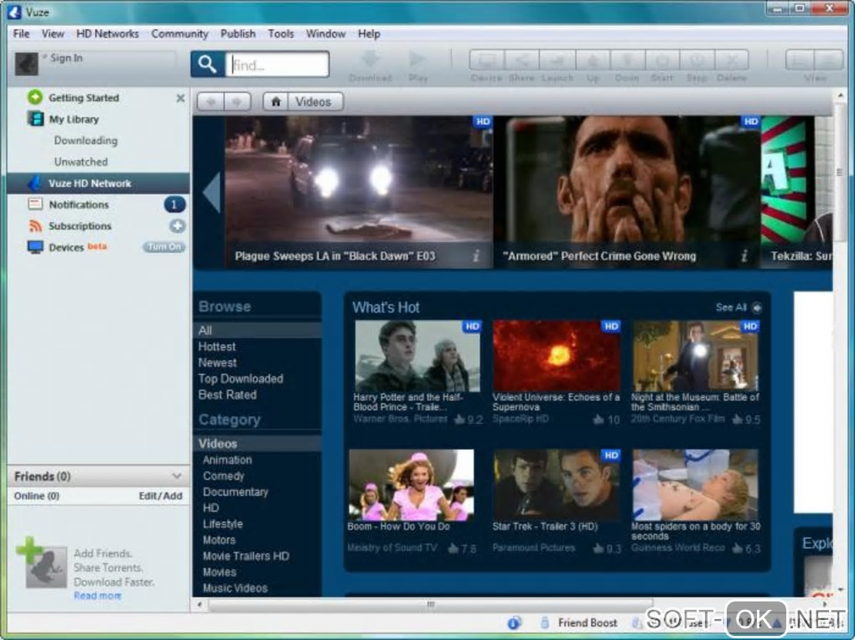Click the Devices monitor icon in sidebar
The height and width of the screenshot is (640, 855).
point(35,247)
